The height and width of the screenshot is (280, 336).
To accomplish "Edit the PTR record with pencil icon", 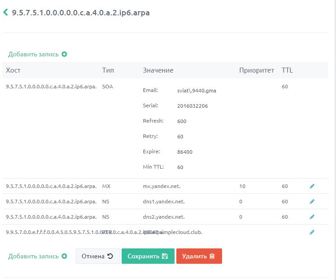I will coord(312,232).
